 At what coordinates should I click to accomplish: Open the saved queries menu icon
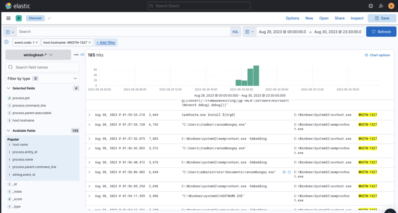pyautogui.click(x=10, y=32)
